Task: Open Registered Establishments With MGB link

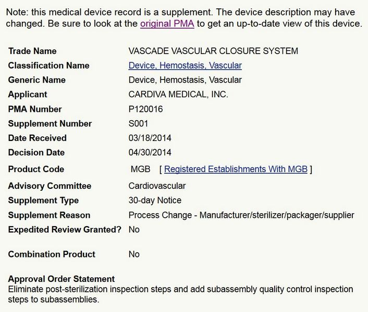Action: [236, 169]
